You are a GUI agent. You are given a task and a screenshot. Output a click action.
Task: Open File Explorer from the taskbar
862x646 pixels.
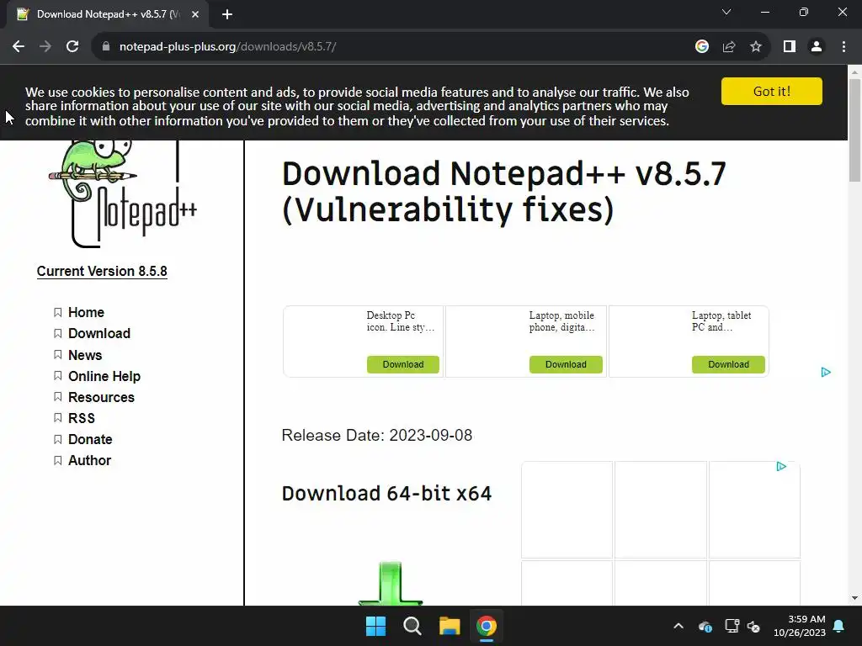click(450, 626)
